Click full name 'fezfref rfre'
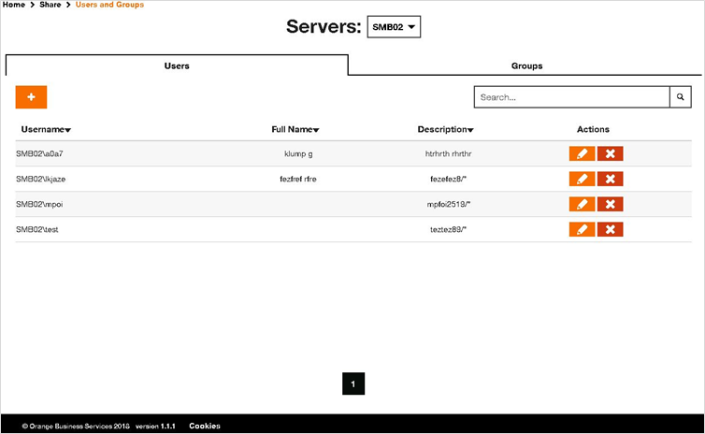The image size is (705, 434). coord(298,179)
